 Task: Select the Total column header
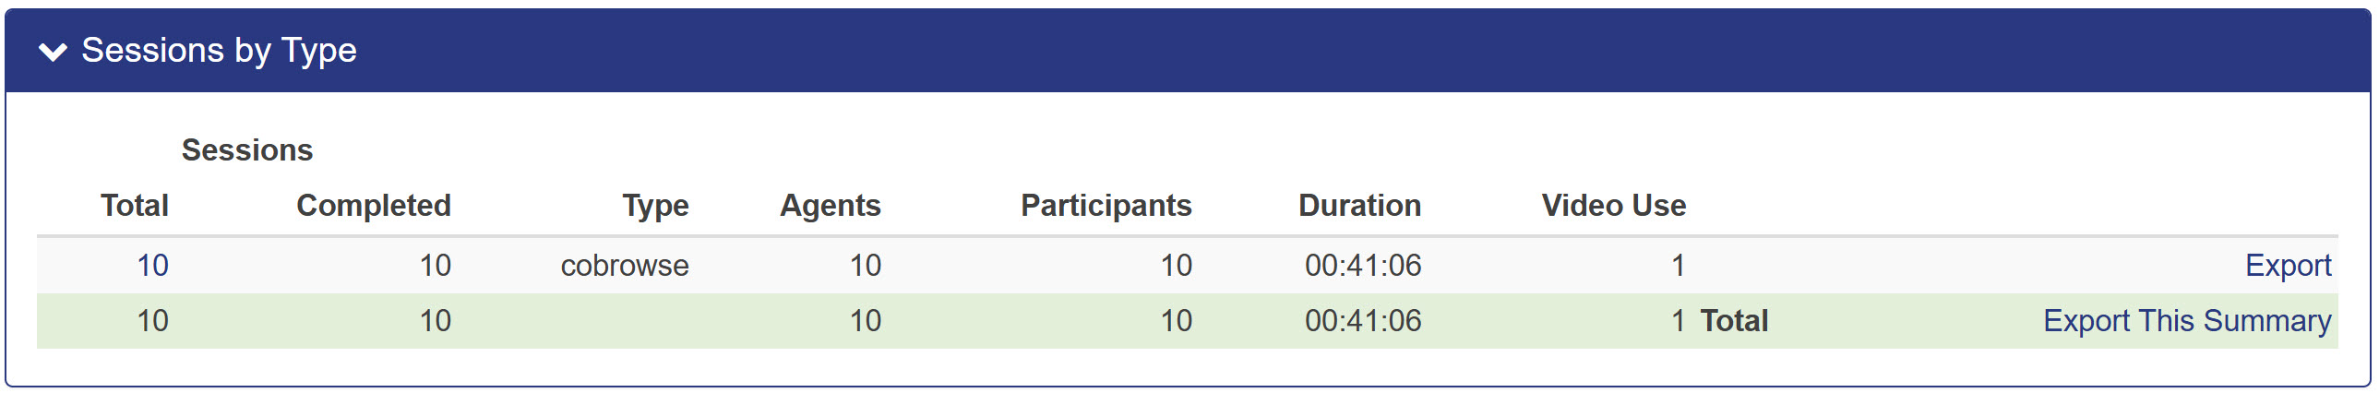point(134,205)
